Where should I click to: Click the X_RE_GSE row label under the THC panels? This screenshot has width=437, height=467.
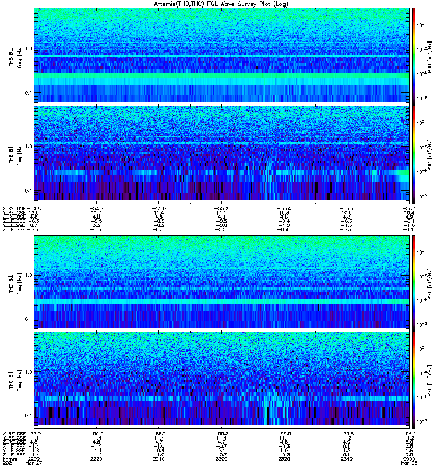(x=14, y=434)
